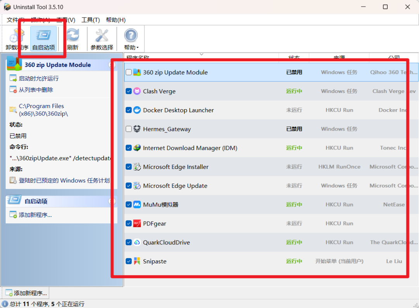Open the 卸载程序 uninstaller toolbar icon
The height and width of the screenshot is (308, 419).
pos(17,39)
